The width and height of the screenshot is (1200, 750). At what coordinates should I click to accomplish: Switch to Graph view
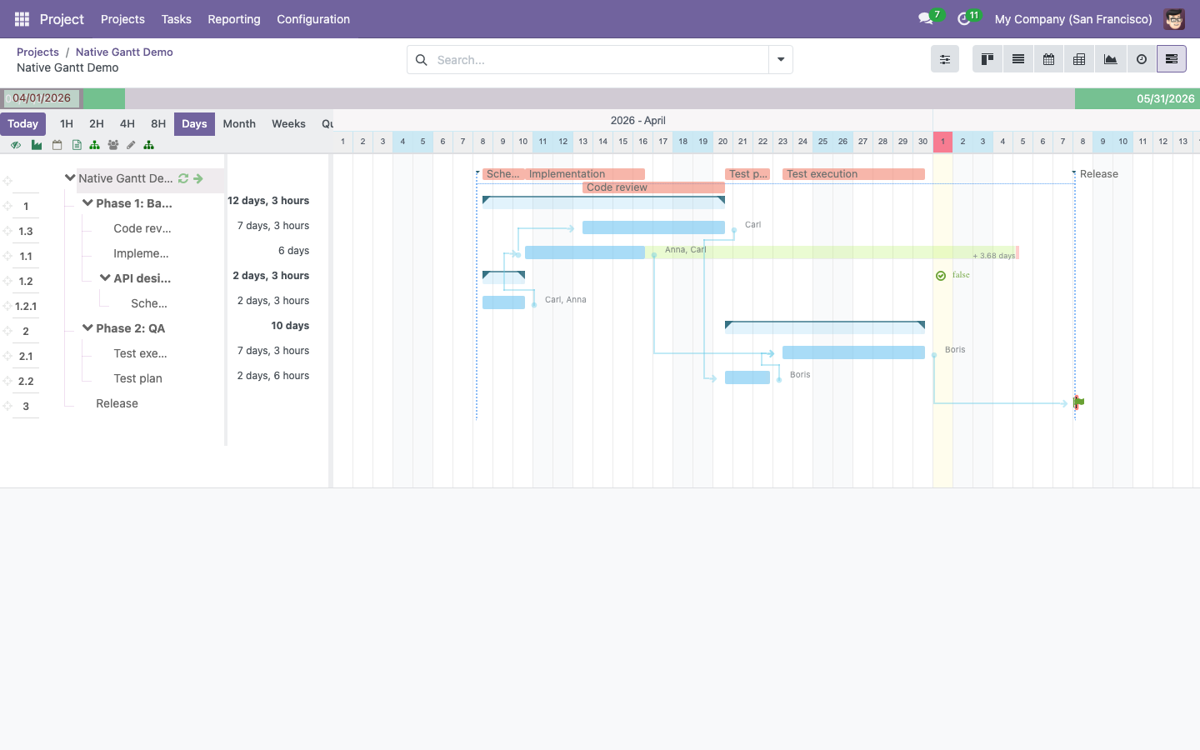(1110, 59)
